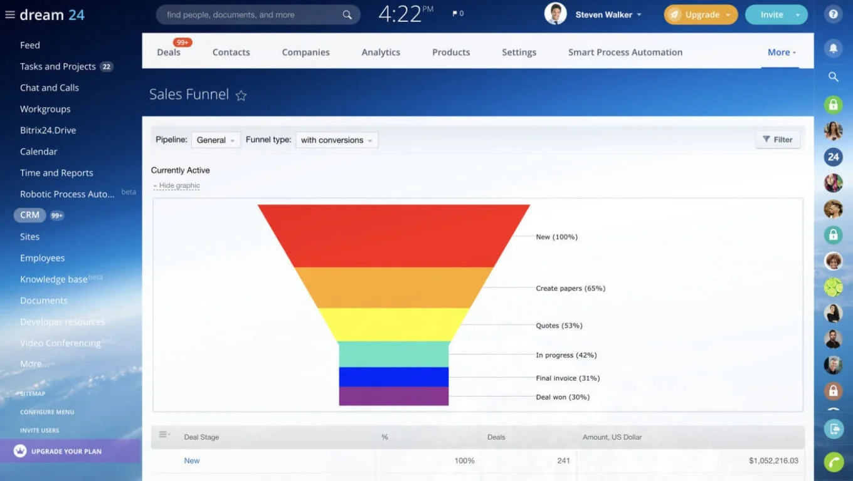Open the Funnel type 'with conversions' dropdown
853x481 pixels.
point(336,140)
